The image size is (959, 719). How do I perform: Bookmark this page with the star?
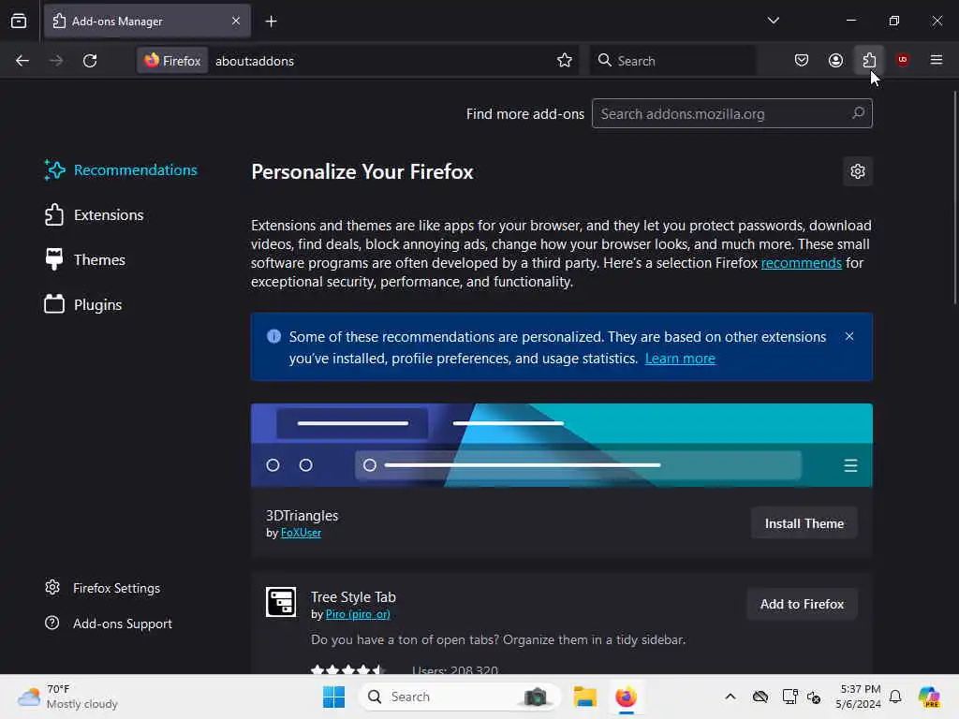pos(565,60)
